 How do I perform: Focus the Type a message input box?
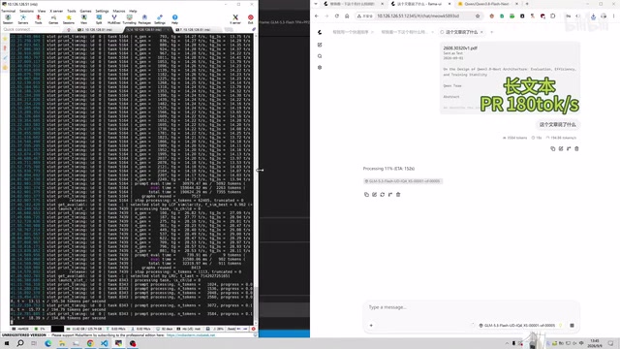coord(471,307)
